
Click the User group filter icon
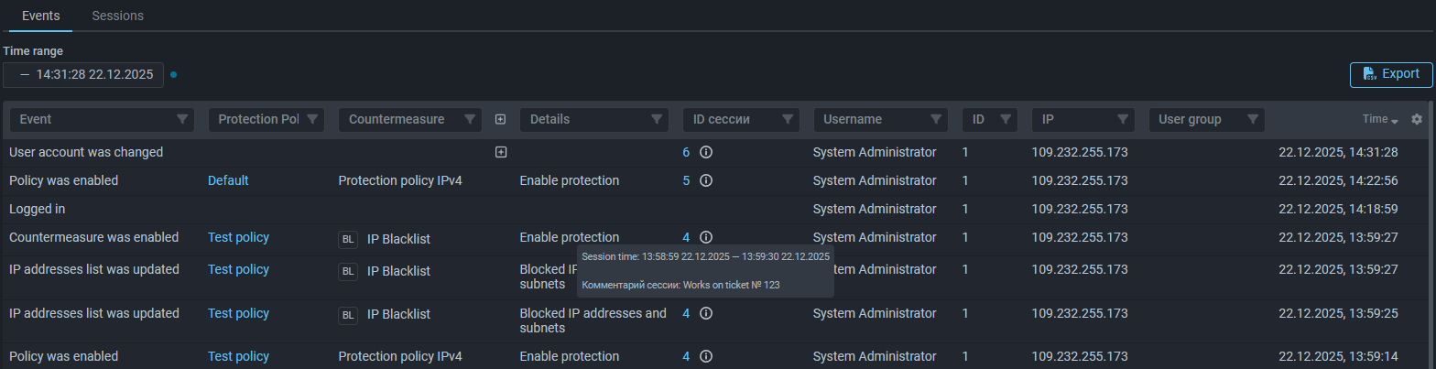(x=1253, y=119)
